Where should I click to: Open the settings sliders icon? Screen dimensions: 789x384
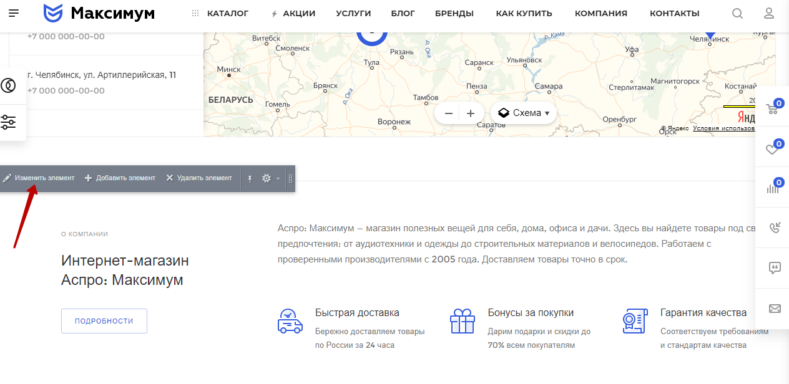(x=9, y=122)
